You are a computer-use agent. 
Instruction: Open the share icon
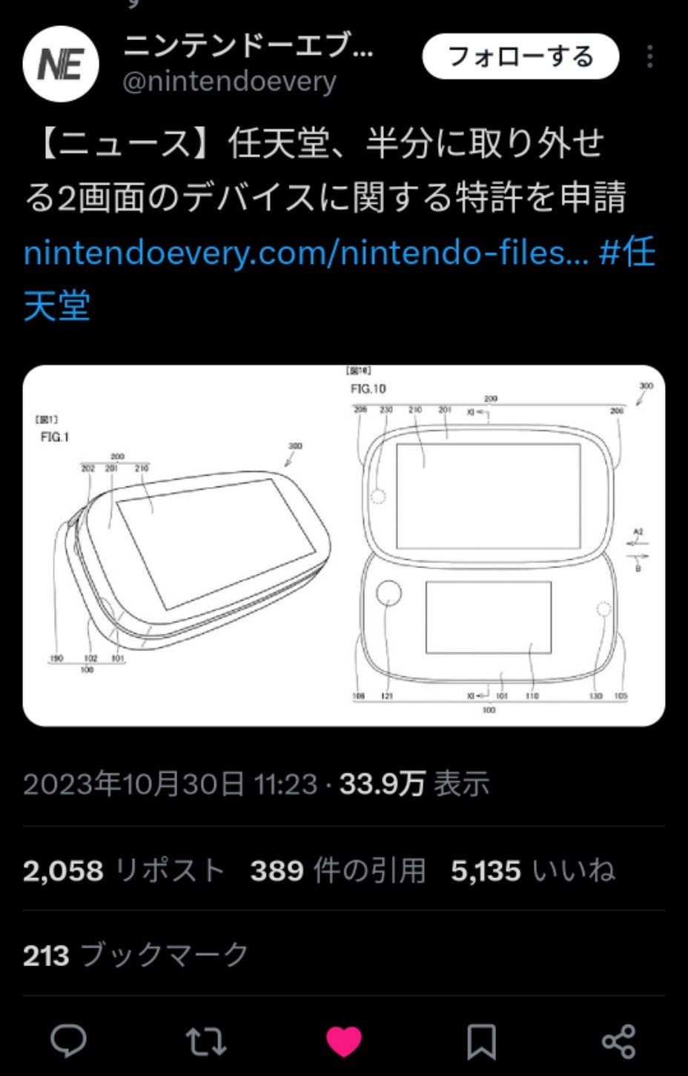tap(618, 1041)
